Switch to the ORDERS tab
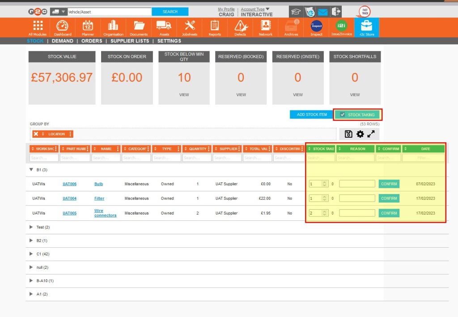 (x=92, y=41)
